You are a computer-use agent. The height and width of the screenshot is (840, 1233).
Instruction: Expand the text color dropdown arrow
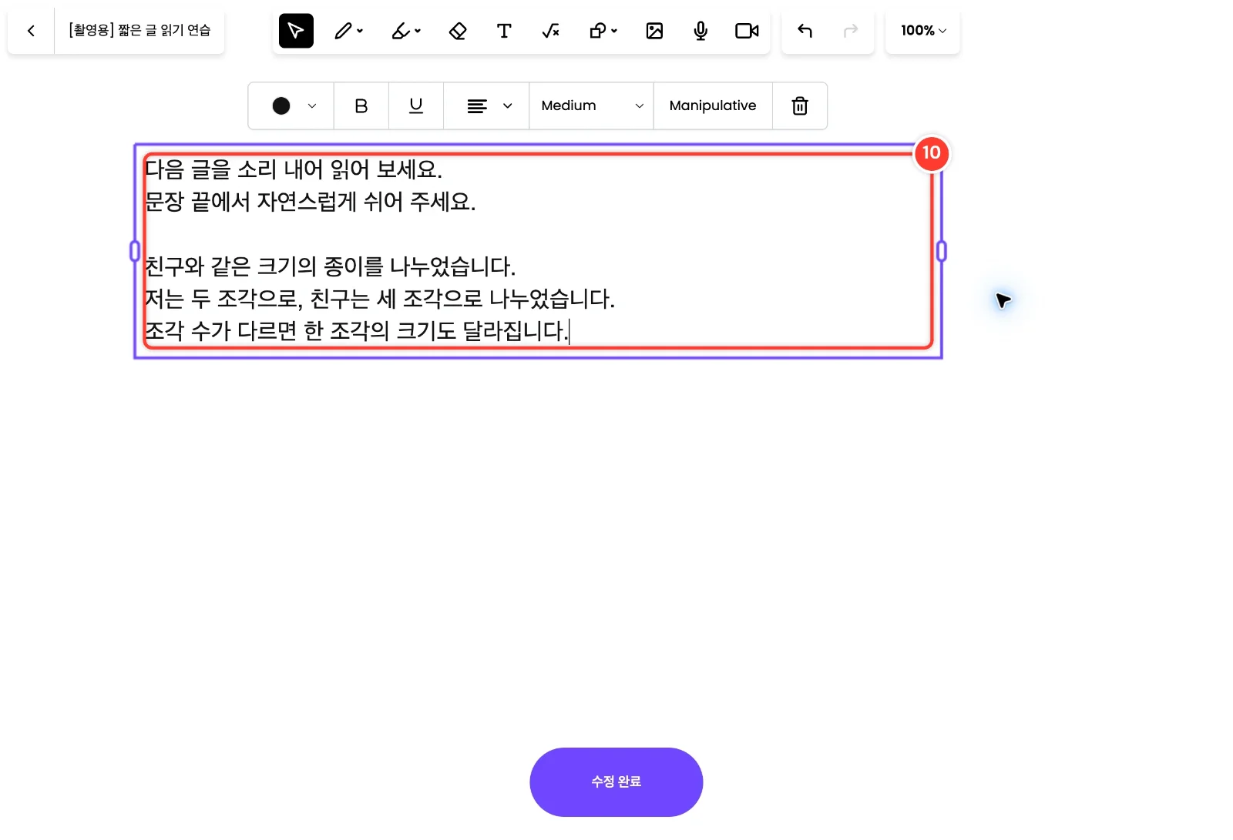[x=312, y=106]
